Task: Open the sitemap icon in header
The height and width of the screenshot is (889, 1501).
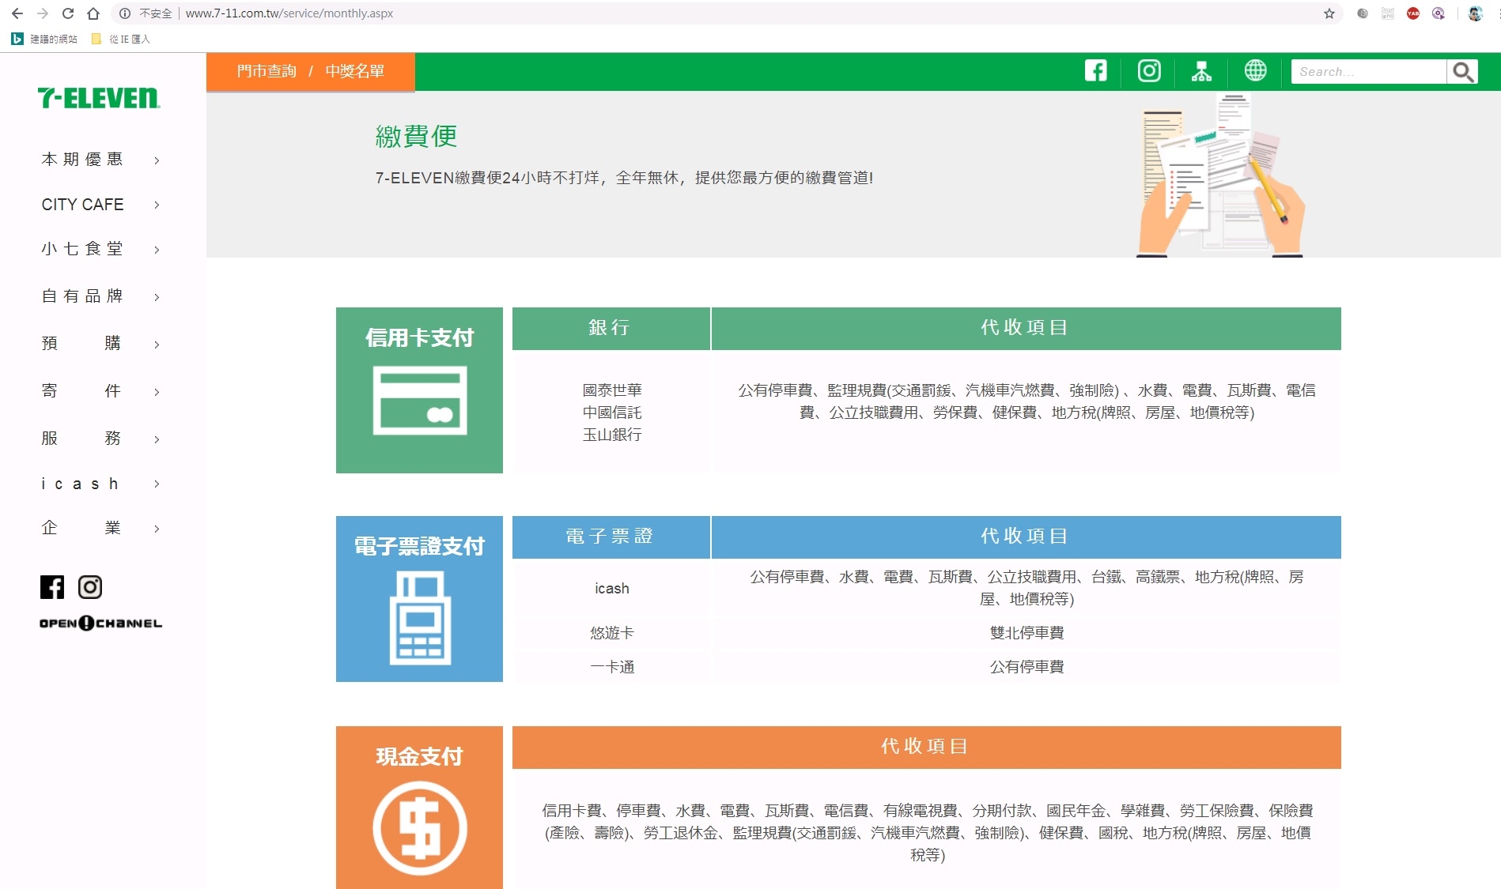Action: tap(1201, 71)
